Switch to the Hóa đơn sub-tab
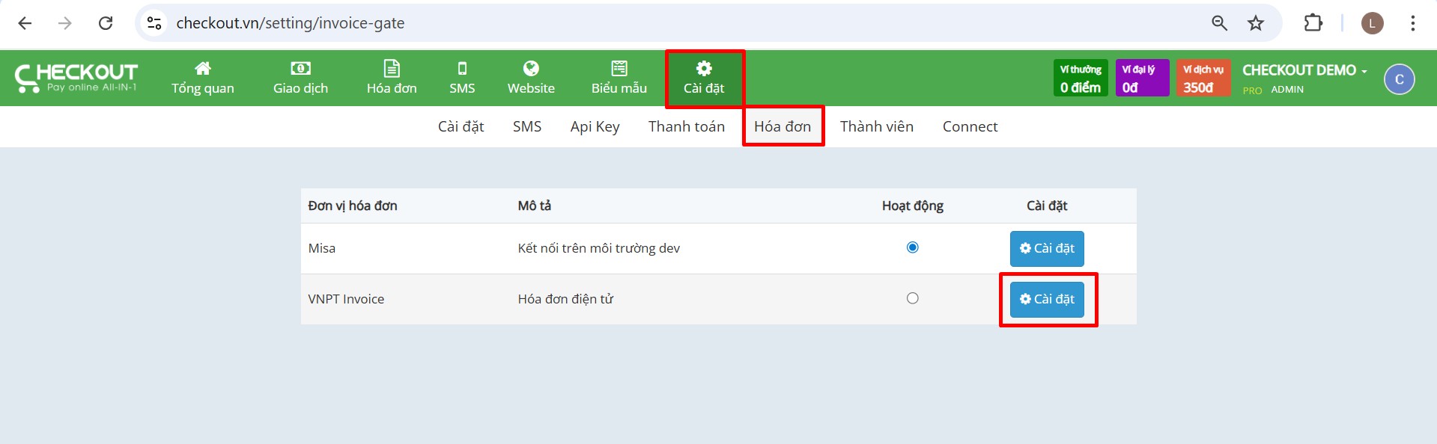The width and height of the screenshot is (1437, 444). click(x=783, y=126)
